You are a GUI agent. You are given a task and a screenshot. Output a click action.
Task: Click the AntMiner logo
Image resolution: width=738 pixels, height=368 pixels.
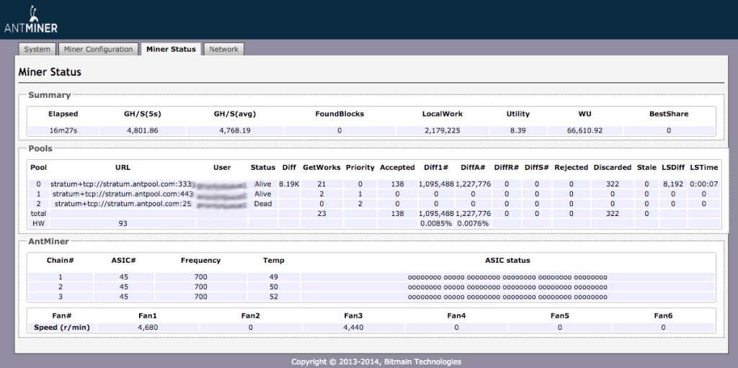coord(31,19)
